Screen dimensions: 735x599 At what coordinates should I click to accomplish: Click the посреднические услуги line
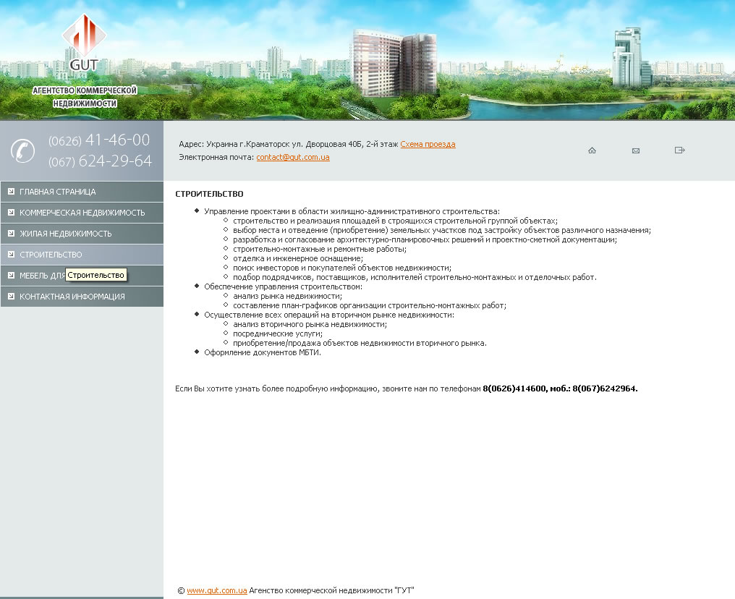[278, 334]
